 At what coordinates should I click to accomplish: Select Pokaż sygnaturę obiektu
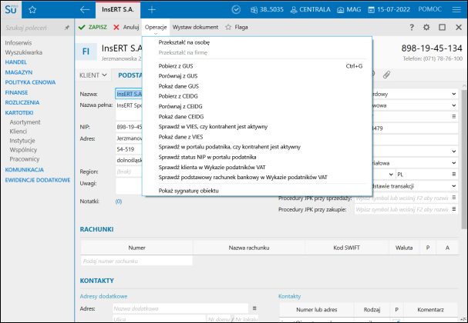(x=188, y=191)
